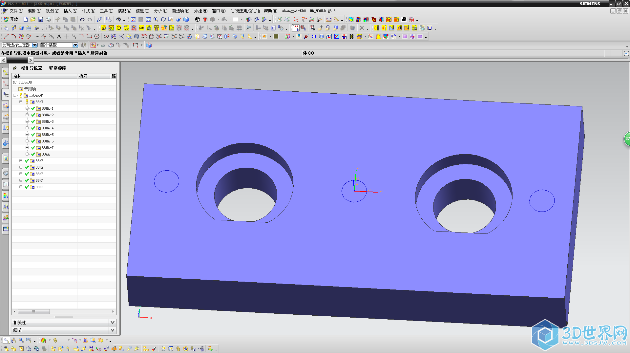Click the Measure distance ruler icon
This screenshot has width=630, height=353.
click(x=329, y=19)
